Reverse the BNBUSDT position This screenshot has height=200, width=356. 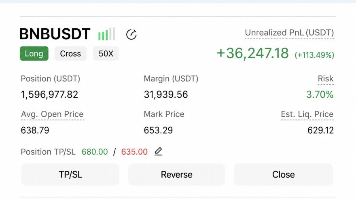point(177,175)
